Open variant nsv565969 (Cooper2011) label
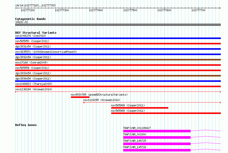The width and height of the screenshot is (228, 153). pyautogui.click(x=128, y=111)
